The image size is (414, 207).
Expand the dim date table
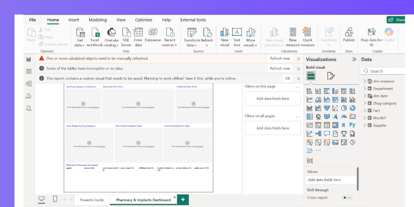point(365,96)
